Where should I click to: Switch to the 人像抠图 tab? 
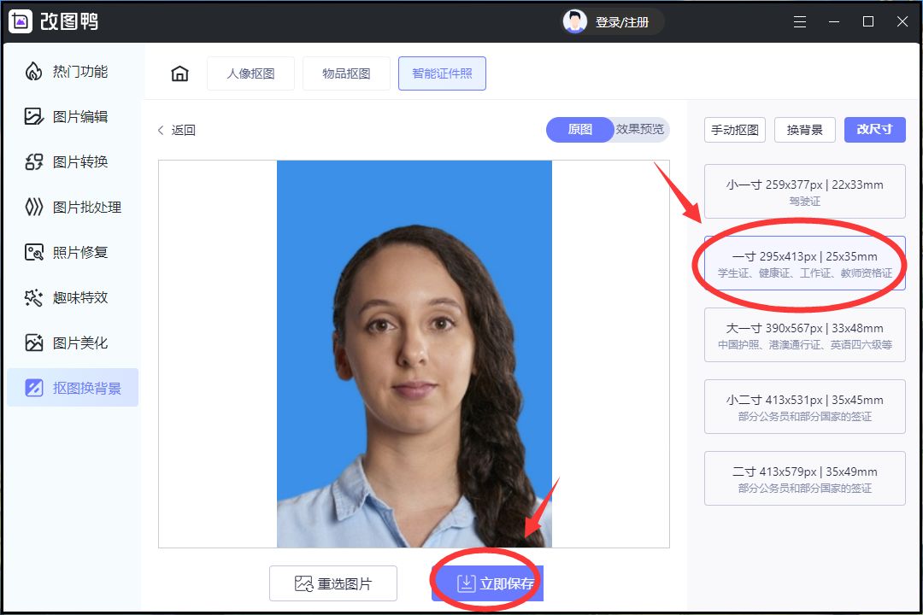point(250,73)
